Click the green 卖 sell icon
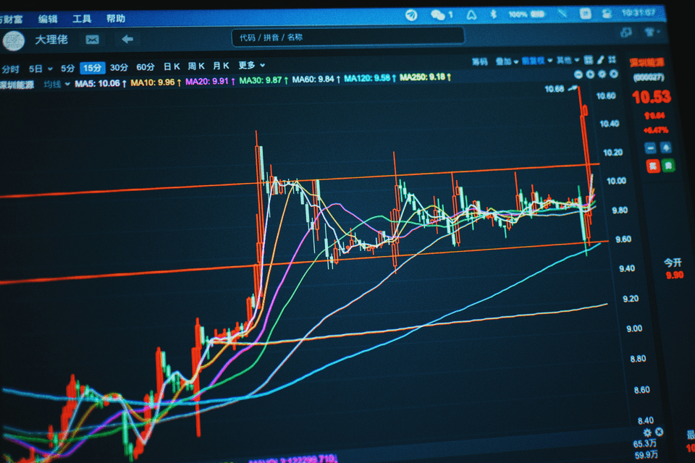The width and height of the screenshot is (695, 463). tap(668, 166)
